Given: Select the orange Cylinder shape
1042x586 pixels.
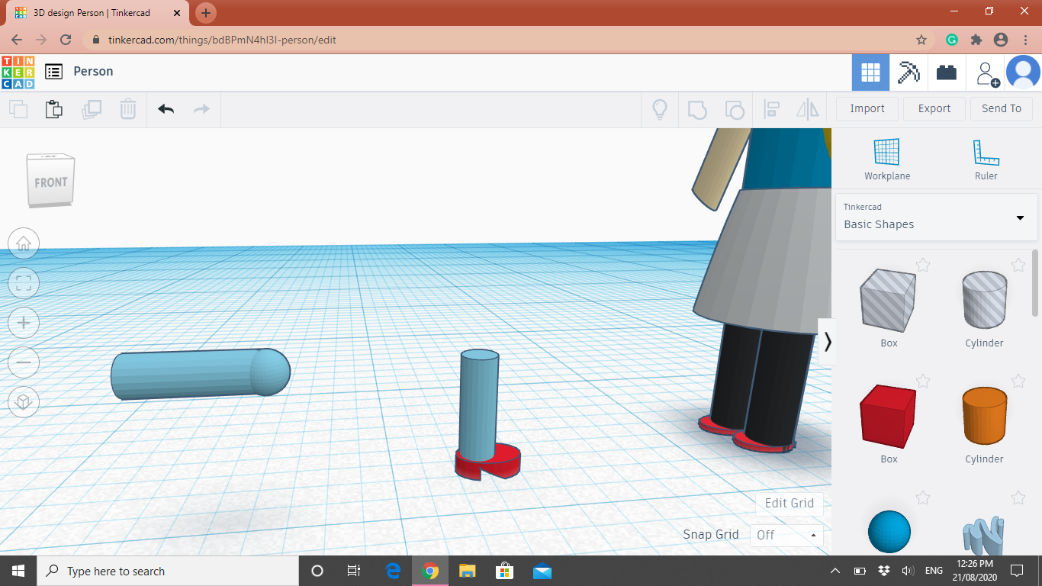Looking at the screenshot, I should click(984, 417).
